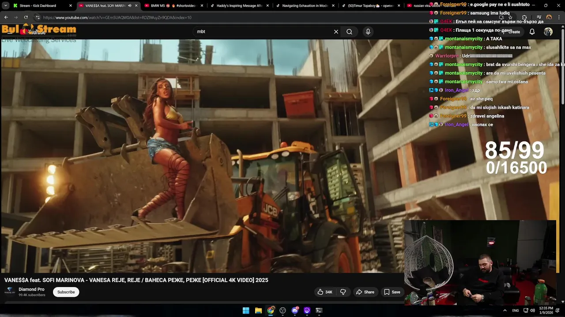Expand the system tray hidden icons chevron
This screenshot has width=565, height=317.
tap(505, 310)
